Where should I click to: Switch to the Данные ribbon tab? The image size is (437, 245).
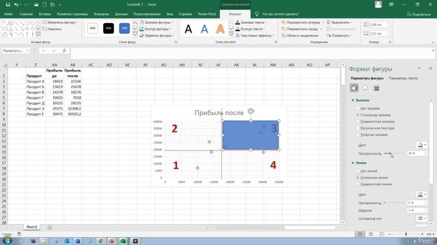(122, 14)
